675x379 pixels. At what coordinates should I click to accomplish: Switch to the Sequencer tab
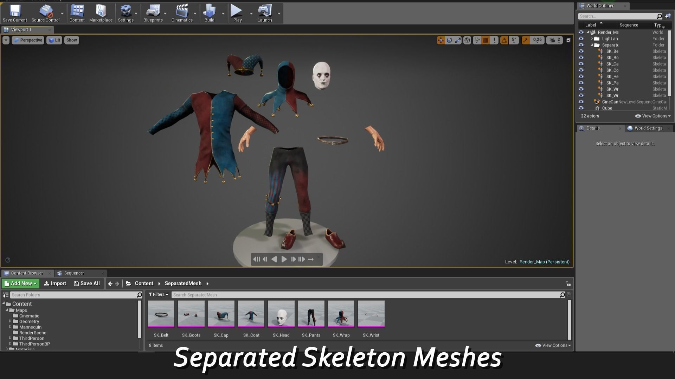74,273
